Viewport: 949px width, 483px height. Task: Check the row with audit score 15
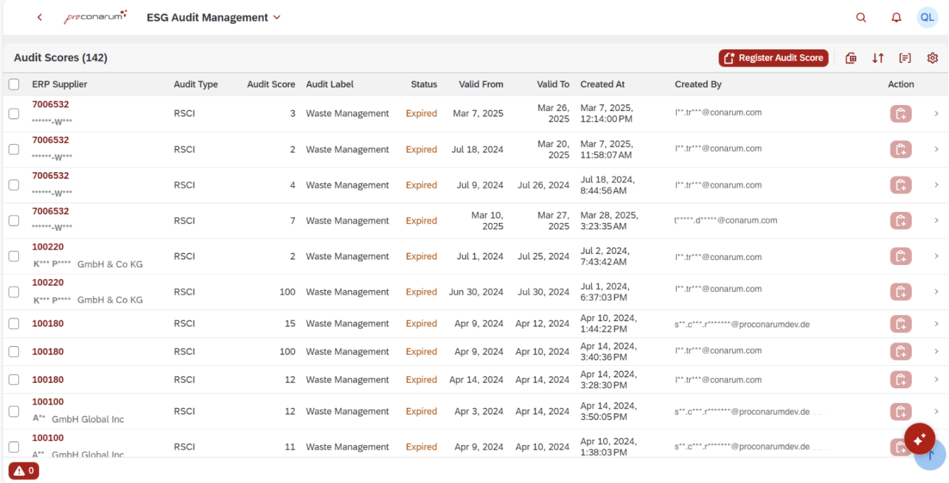[x=14, y=324]
